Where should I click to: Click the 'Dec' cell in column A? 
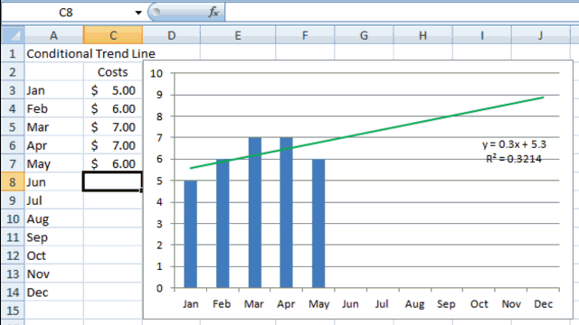point(54,292)
